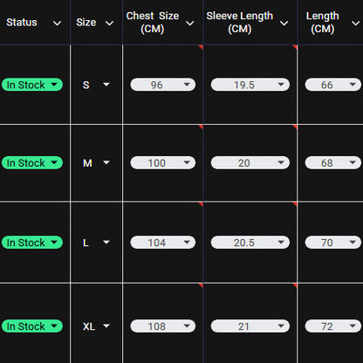
Task: Click the red note marker on the 108 cell
Action: tap(201, 285)
